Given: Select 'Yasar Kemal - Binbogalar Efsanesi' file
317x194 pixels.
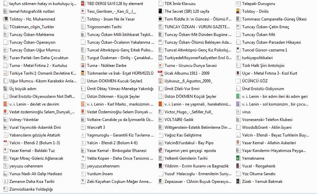Looking at the screenshot, I should click(117, 151).
